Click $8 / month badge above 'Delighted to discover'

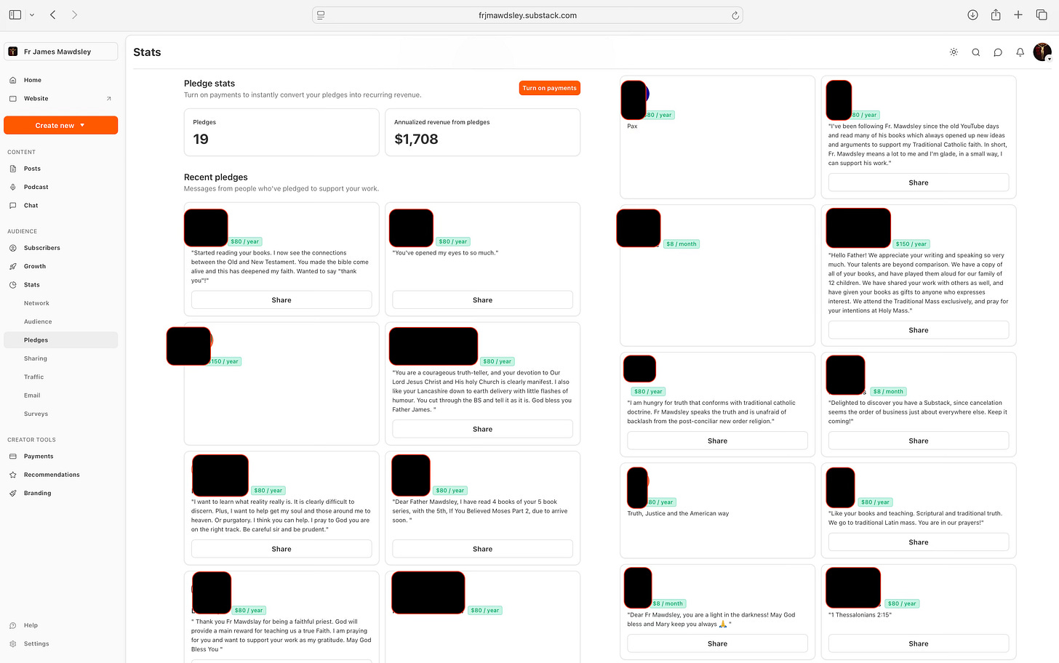[888, 391]
